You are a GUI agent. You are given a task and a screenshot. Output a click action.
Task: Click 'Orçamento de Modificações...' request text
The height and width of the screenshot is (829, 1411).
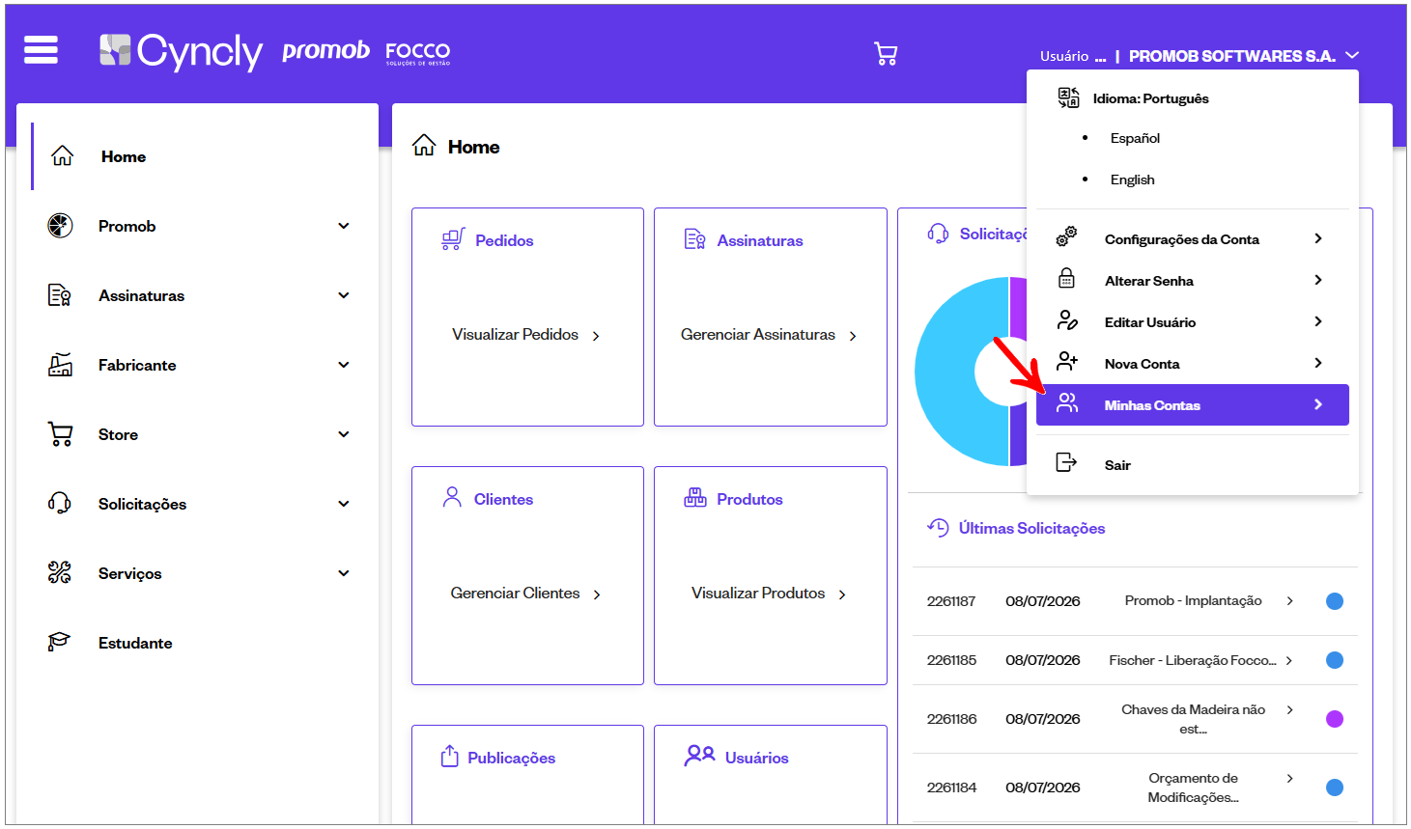[x=1193, y=788]
